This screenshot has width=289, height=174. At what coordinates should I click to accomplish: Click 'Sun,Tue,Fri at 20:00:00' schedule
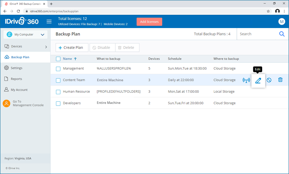pyautogui.click(x=186, y=103)
